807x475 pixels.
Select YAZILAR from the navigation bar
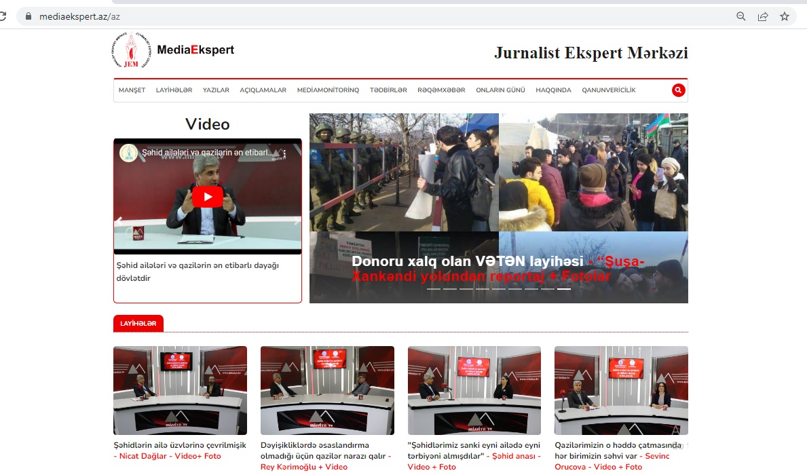pyautogui.click(x=216, y=89)
